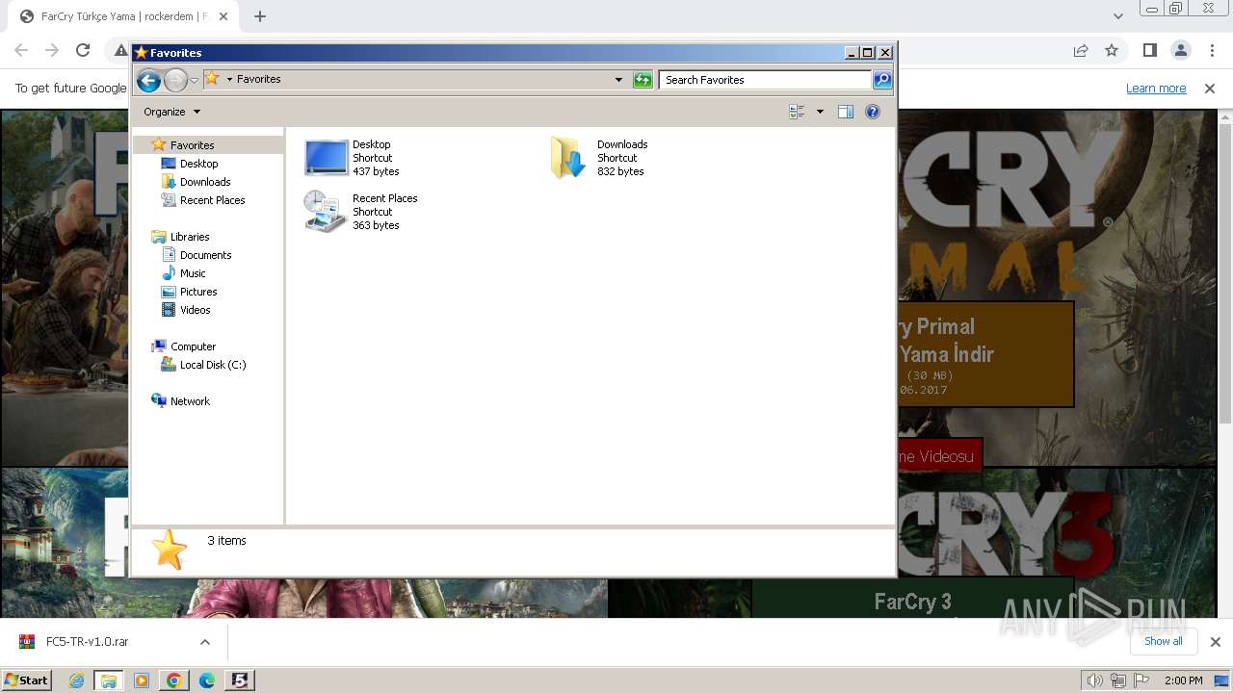Open recent pages dropdown beside Forward arrow
The width and height of the screenshot is (1233, 693).
(194, 80)
